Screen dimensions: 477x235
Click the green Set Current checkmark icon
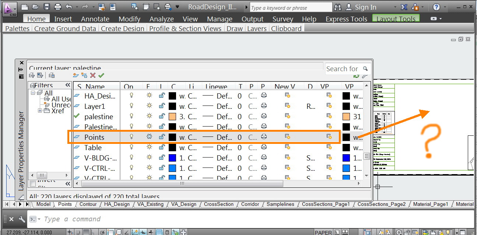(101, 75)
